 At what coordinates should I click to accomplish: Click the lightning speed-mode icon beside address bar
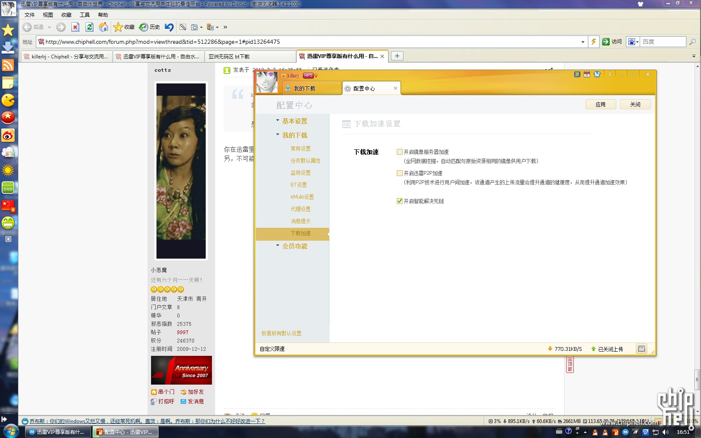[593, 42]
